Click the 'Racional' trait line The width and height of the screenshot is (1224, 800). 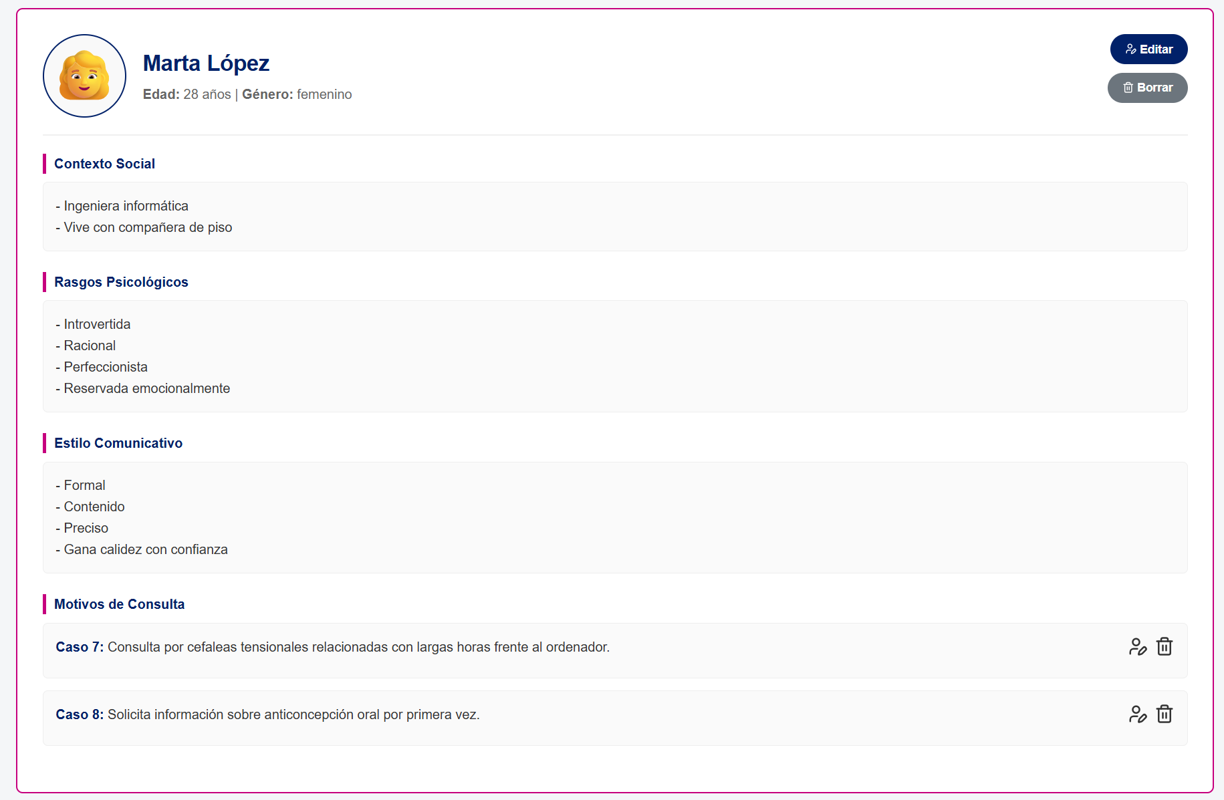pos(86,346)
